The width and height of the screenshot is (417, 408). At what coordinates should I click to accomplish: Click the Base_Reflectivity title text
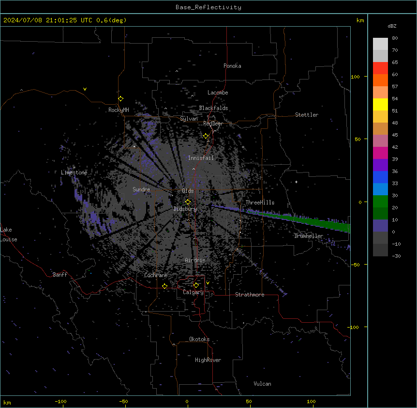(x=208, y=7)
